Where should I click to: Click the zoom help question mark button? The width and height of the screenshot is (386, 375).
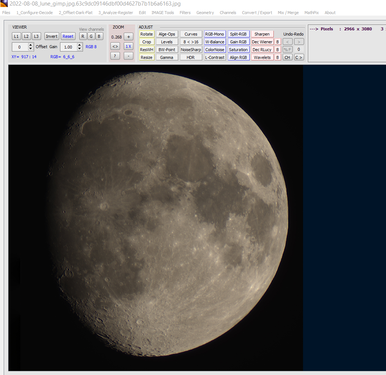pyautogui.click(x=115, y=56)
